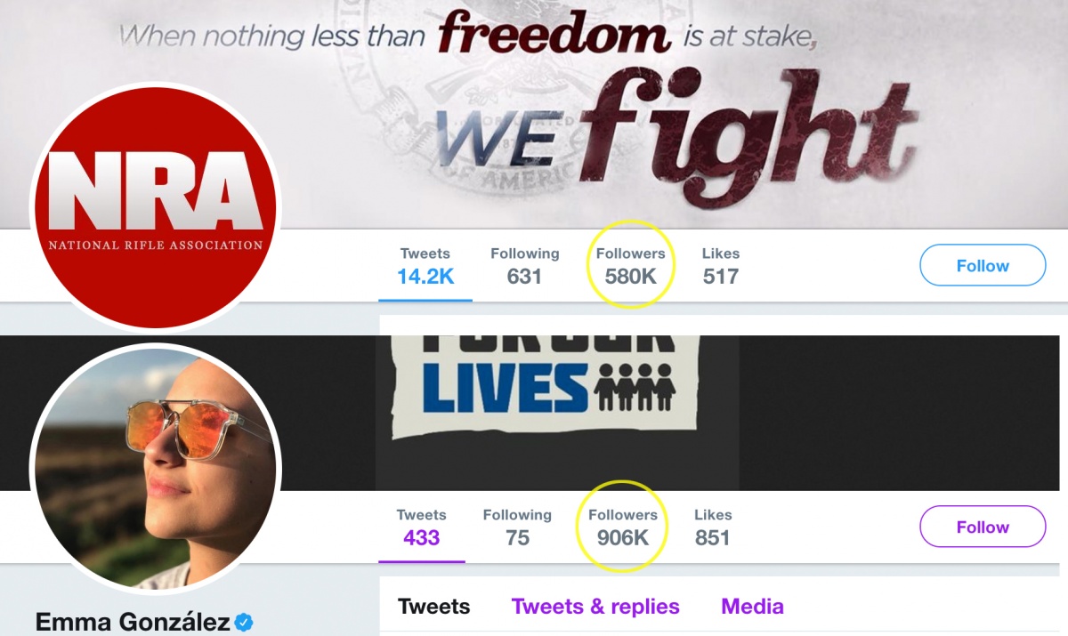The image size is (1068, 636).
Task: Click the verified badge next to Emma González
Action: 244,622
